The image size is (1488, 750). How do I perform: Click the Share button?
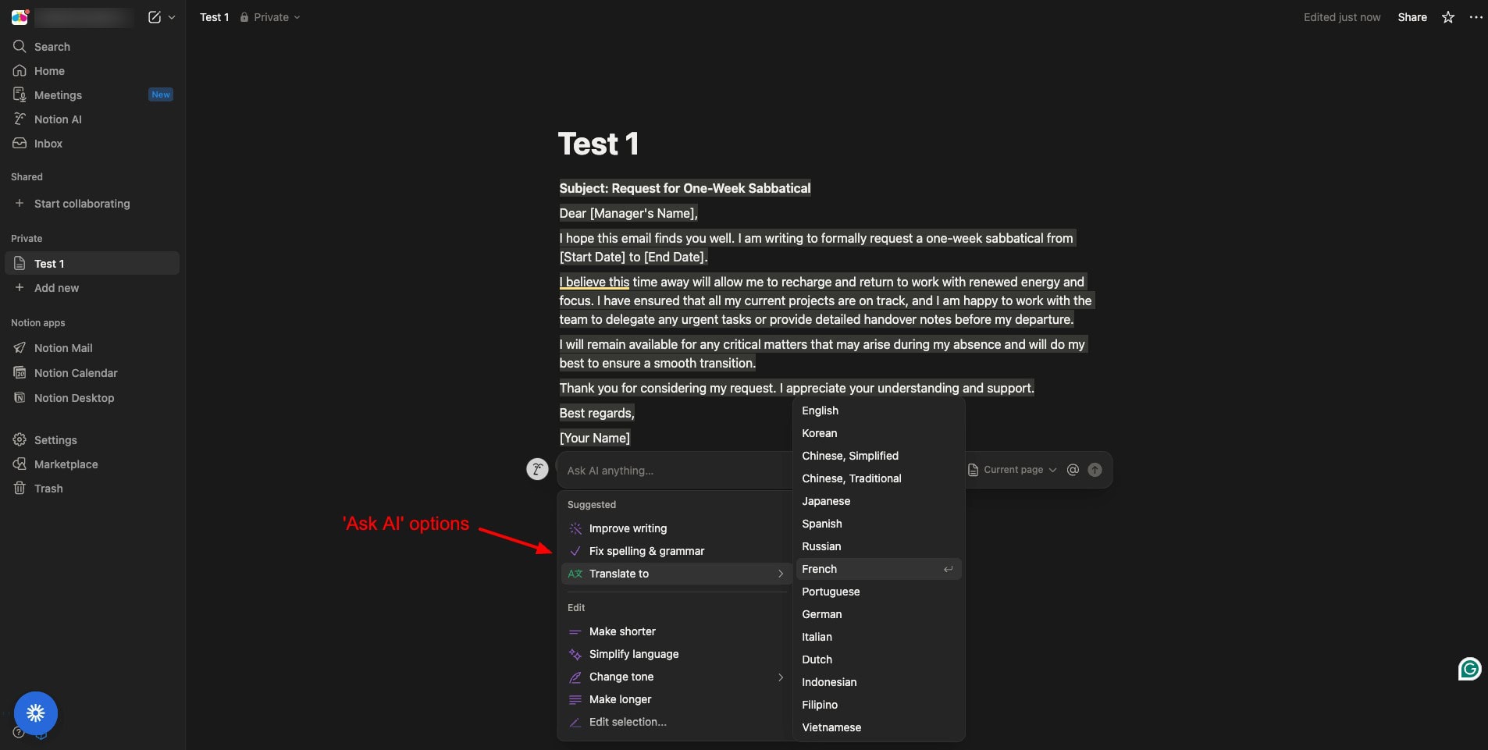1411,17
